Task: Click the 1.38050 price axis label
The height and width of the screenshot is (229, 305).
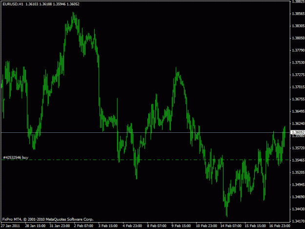Action: point(298,38)
